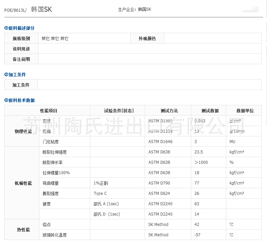Click the ②加工条件 section heading
Screen dimensions: 267x245
pos(15,75)
